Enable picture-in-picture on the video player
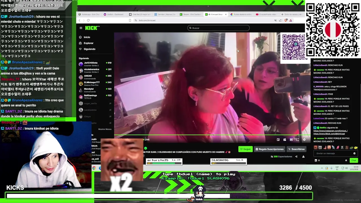Screen dimensions: 361x203 point(278,140)
